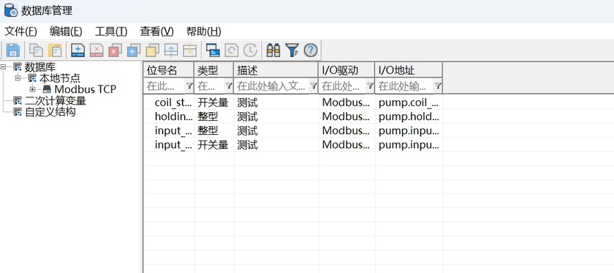This screenshot has height=273, width=614.
Task: Click the 位号名 filter input field
Action: pyautogui.click(x=165, y=86)
